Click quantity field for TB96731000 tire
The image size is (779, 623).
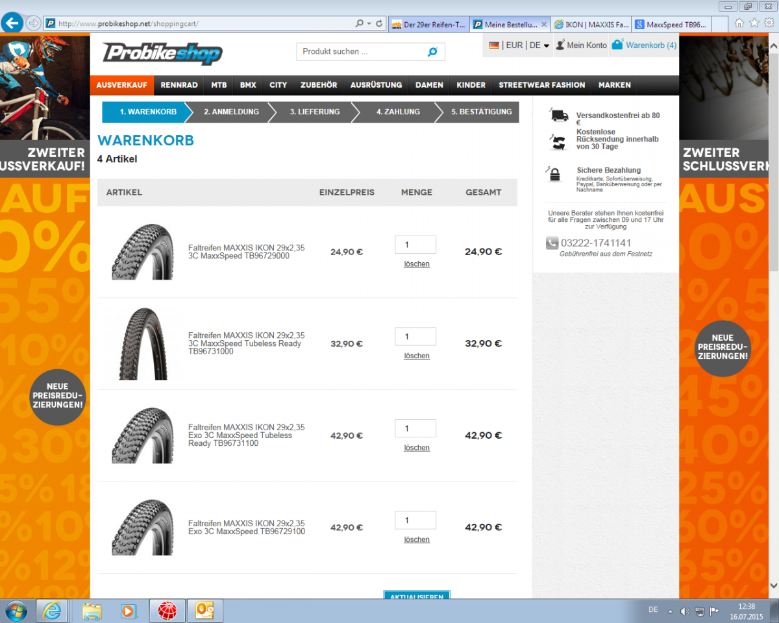415,337
